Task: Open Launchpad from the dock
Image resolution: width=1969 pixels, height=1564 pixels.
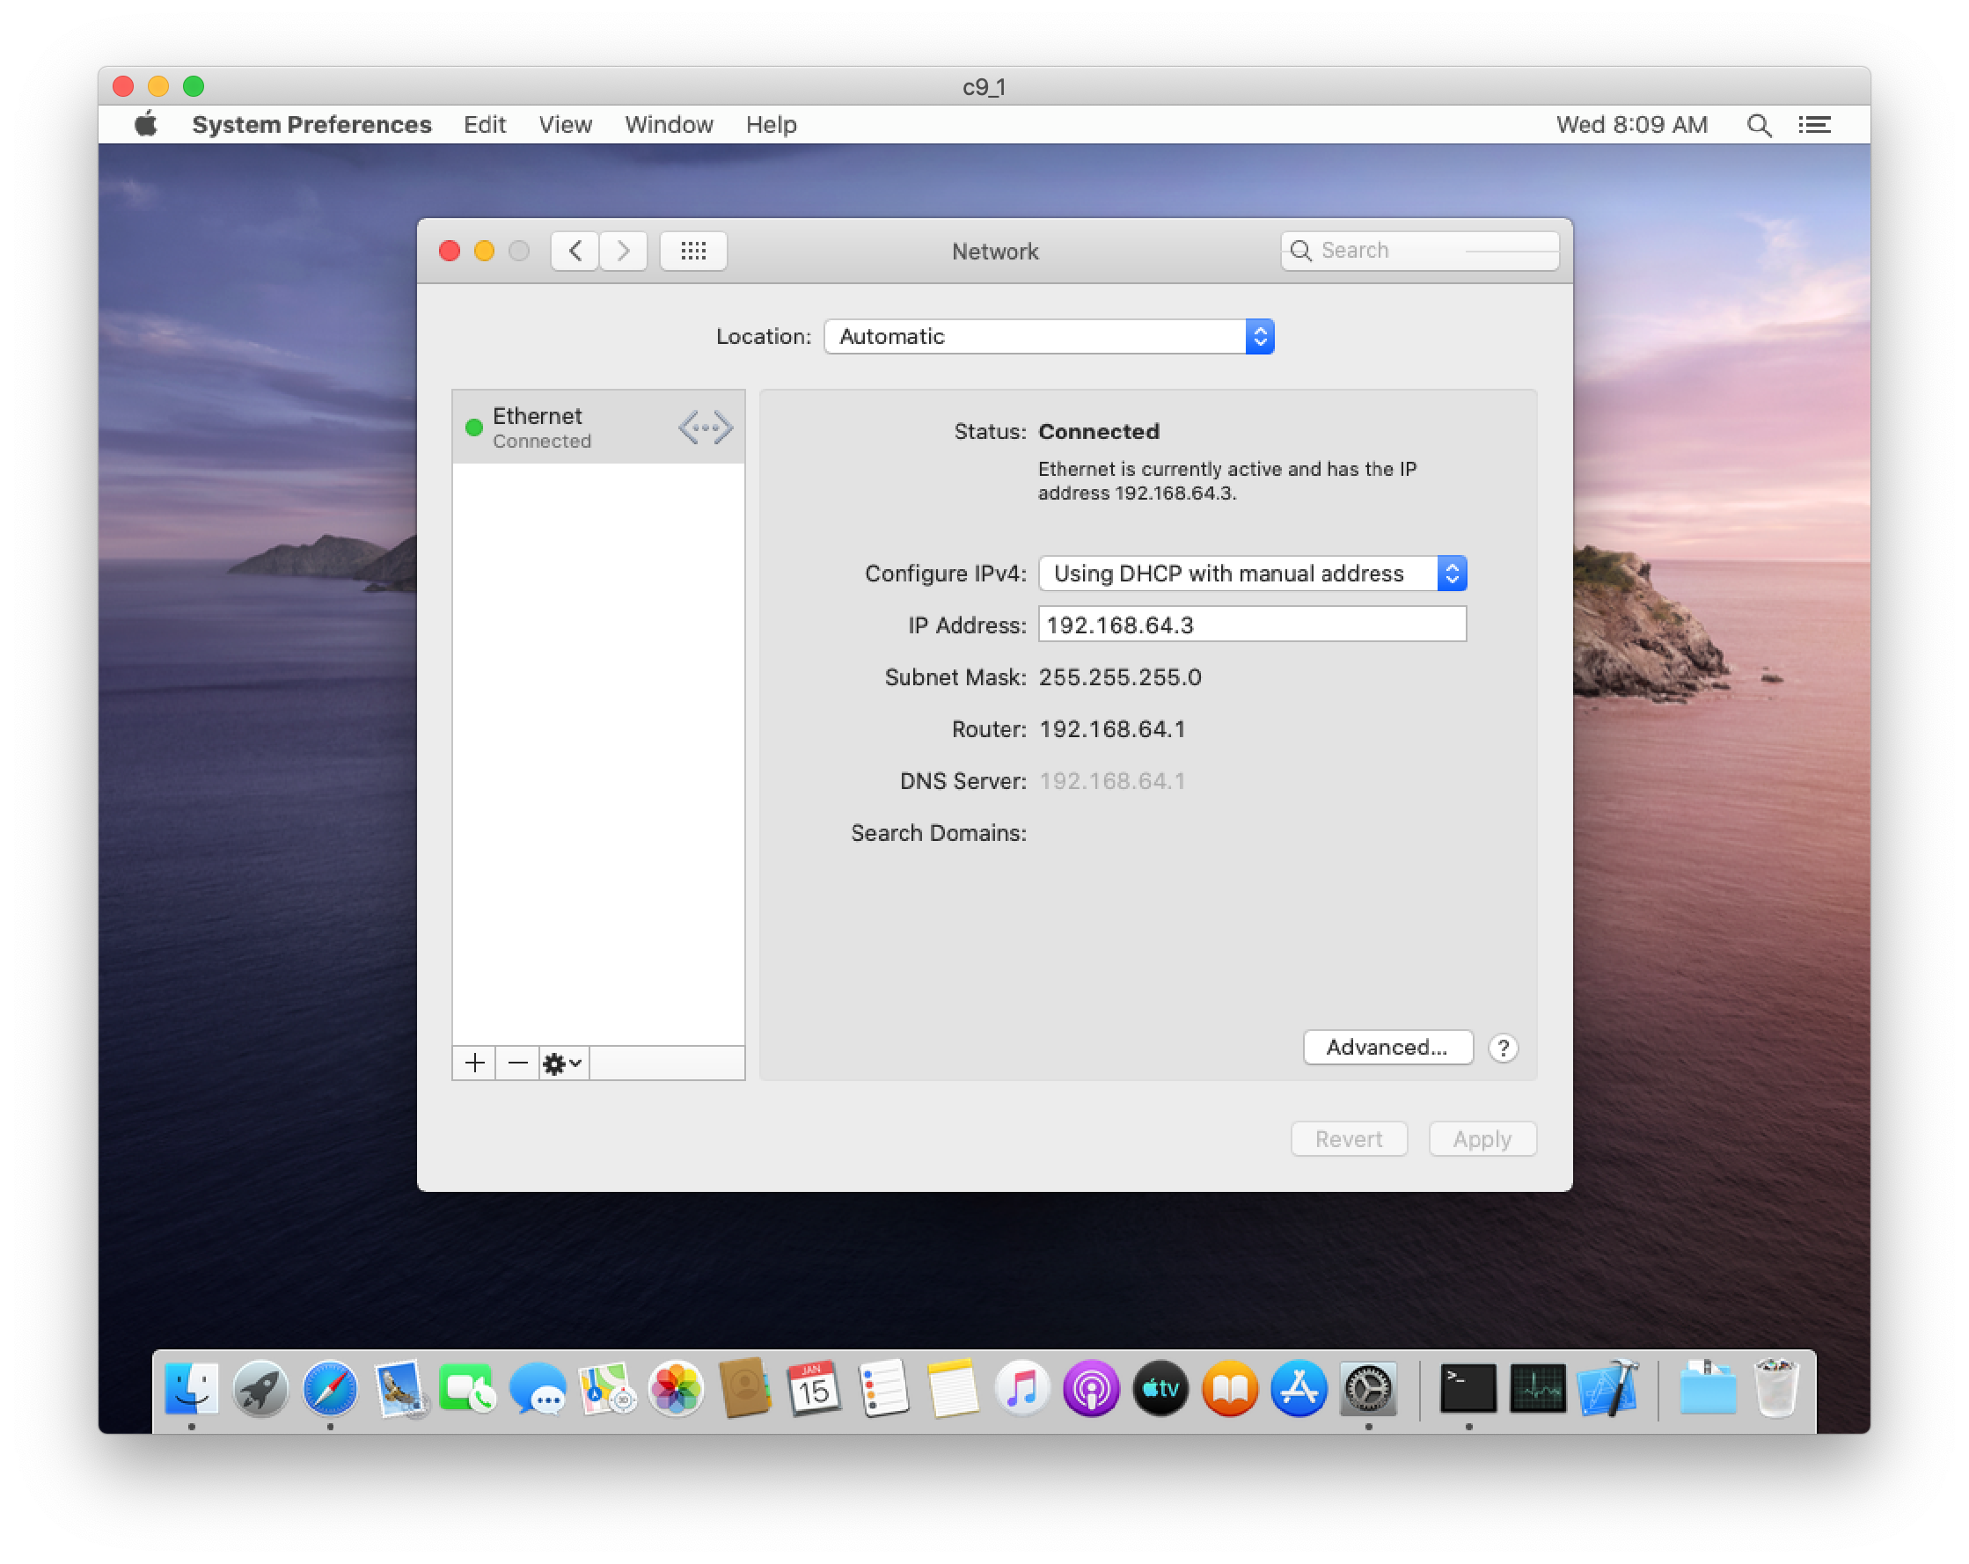Action: [261, 1389]
